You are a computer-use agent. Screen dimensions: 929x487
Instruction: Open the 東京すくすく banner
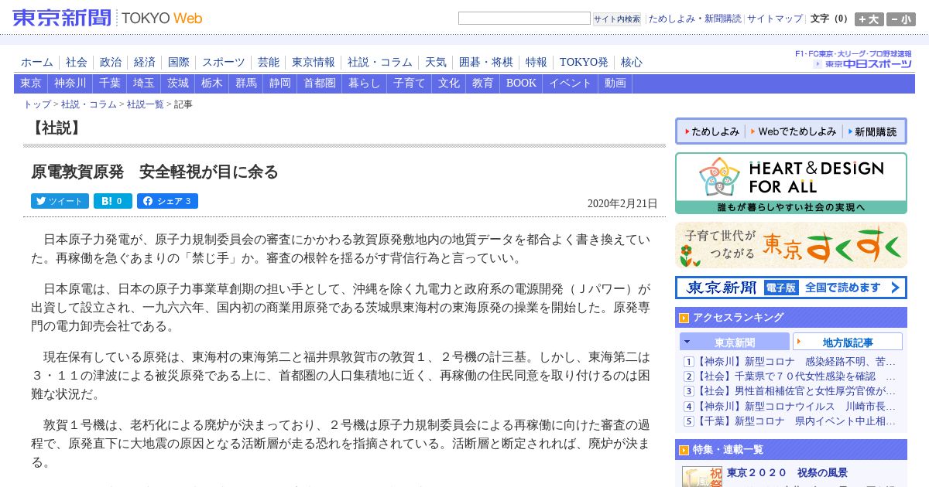coord(791,245)
